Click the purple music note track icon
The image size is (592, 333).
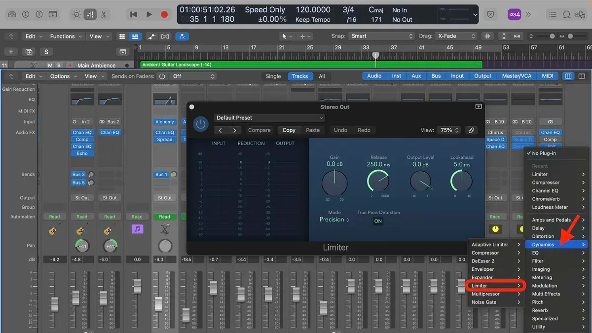click(x=137, y=229)
